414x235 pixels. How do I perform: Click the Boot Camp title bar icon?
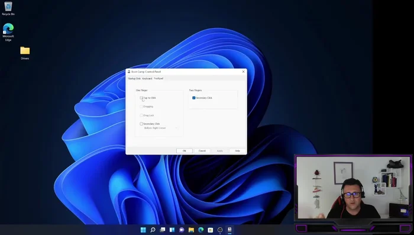(x=129, y=72)
